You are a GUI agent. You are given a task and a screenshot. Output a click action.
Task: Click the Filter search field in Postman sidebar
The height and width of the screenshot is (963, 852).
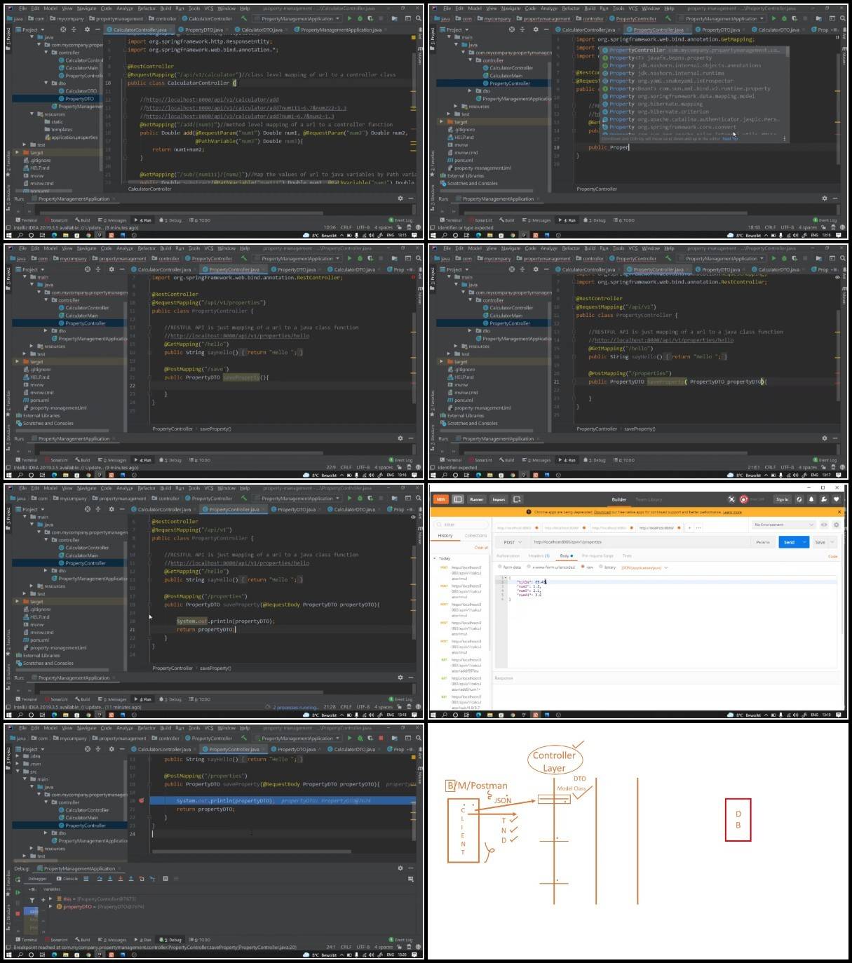pos(460,525)
